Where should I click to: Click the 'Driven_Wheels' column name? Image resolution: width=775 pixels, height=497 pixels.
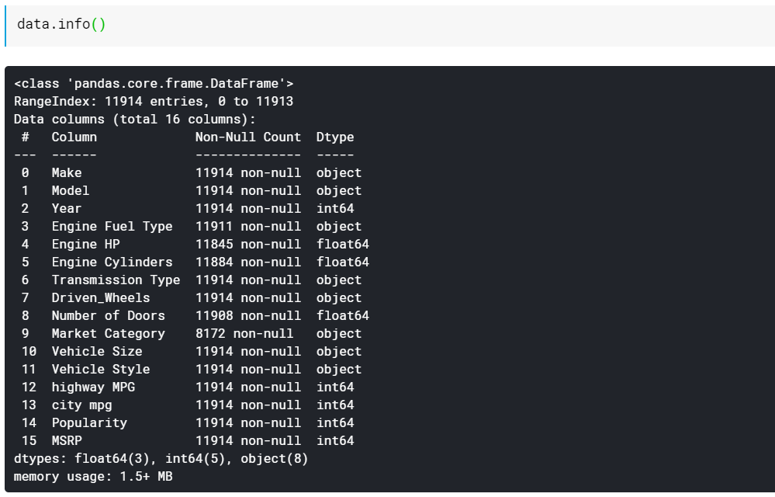[x=101, y=297]
